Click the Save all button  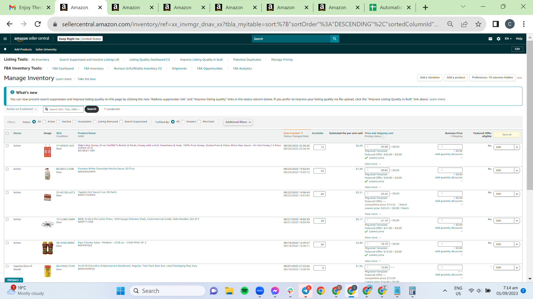tap(507, 135)
